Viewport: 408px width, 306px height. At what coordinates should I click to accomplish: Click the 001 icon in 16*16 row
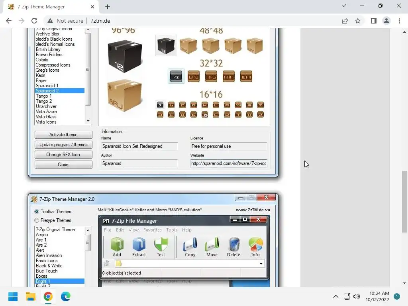pyautogui.click(x=238, y=105)
